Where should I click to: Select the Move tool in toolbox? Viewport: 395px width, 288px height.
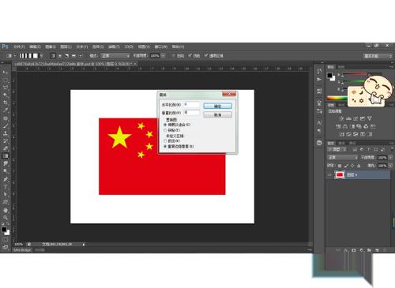6,72
